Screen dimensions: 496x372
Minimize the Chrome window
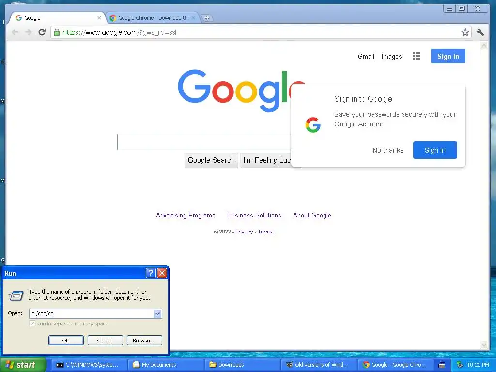point(449,9)
